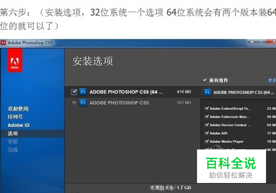
Task: Check the Adobe Photoshop CS5 (64 ...) checkbox
Action: coord(74,92)
